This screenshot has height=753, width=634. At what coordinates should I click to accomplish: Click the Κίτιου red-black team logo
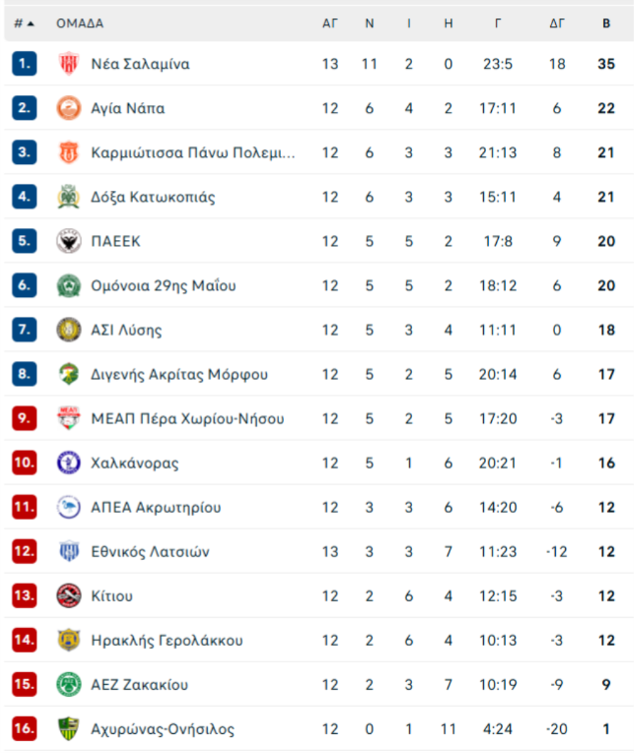68,596
